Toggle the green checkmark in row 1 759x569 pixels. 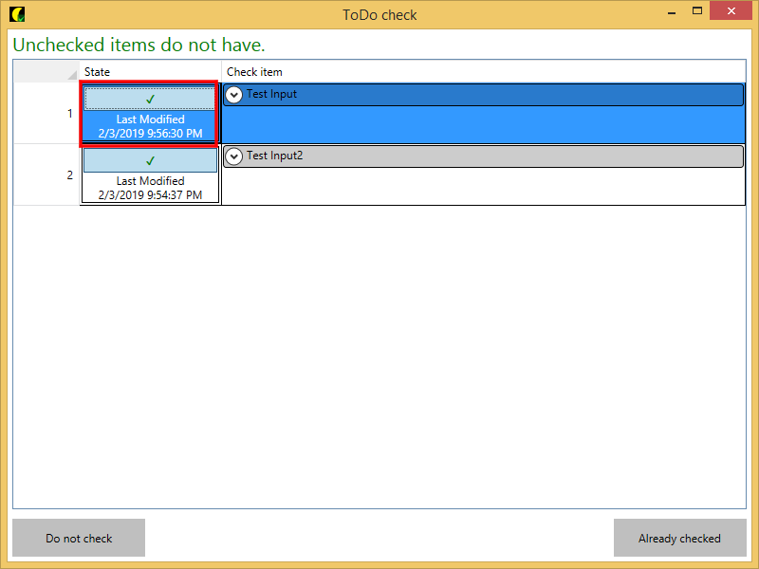point(150,99)
